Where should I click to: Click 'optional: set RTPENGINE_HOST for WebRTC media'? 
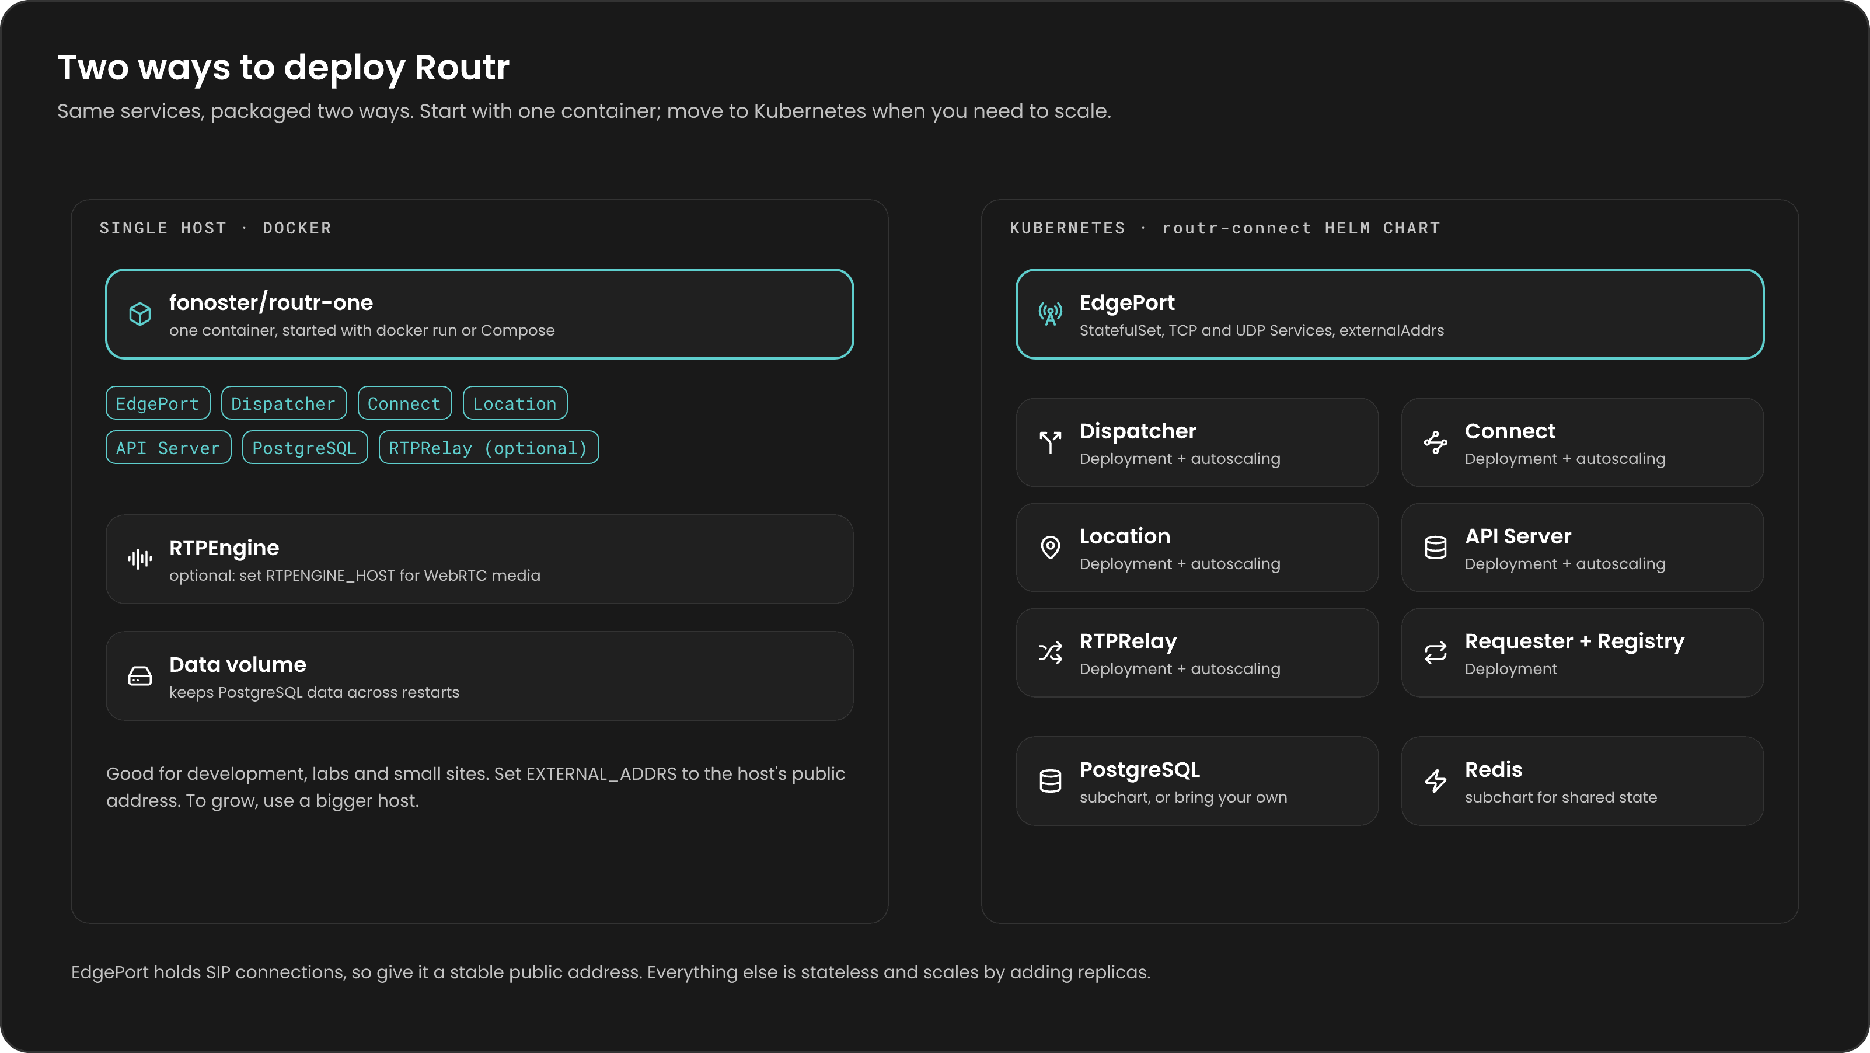point(354,575)
